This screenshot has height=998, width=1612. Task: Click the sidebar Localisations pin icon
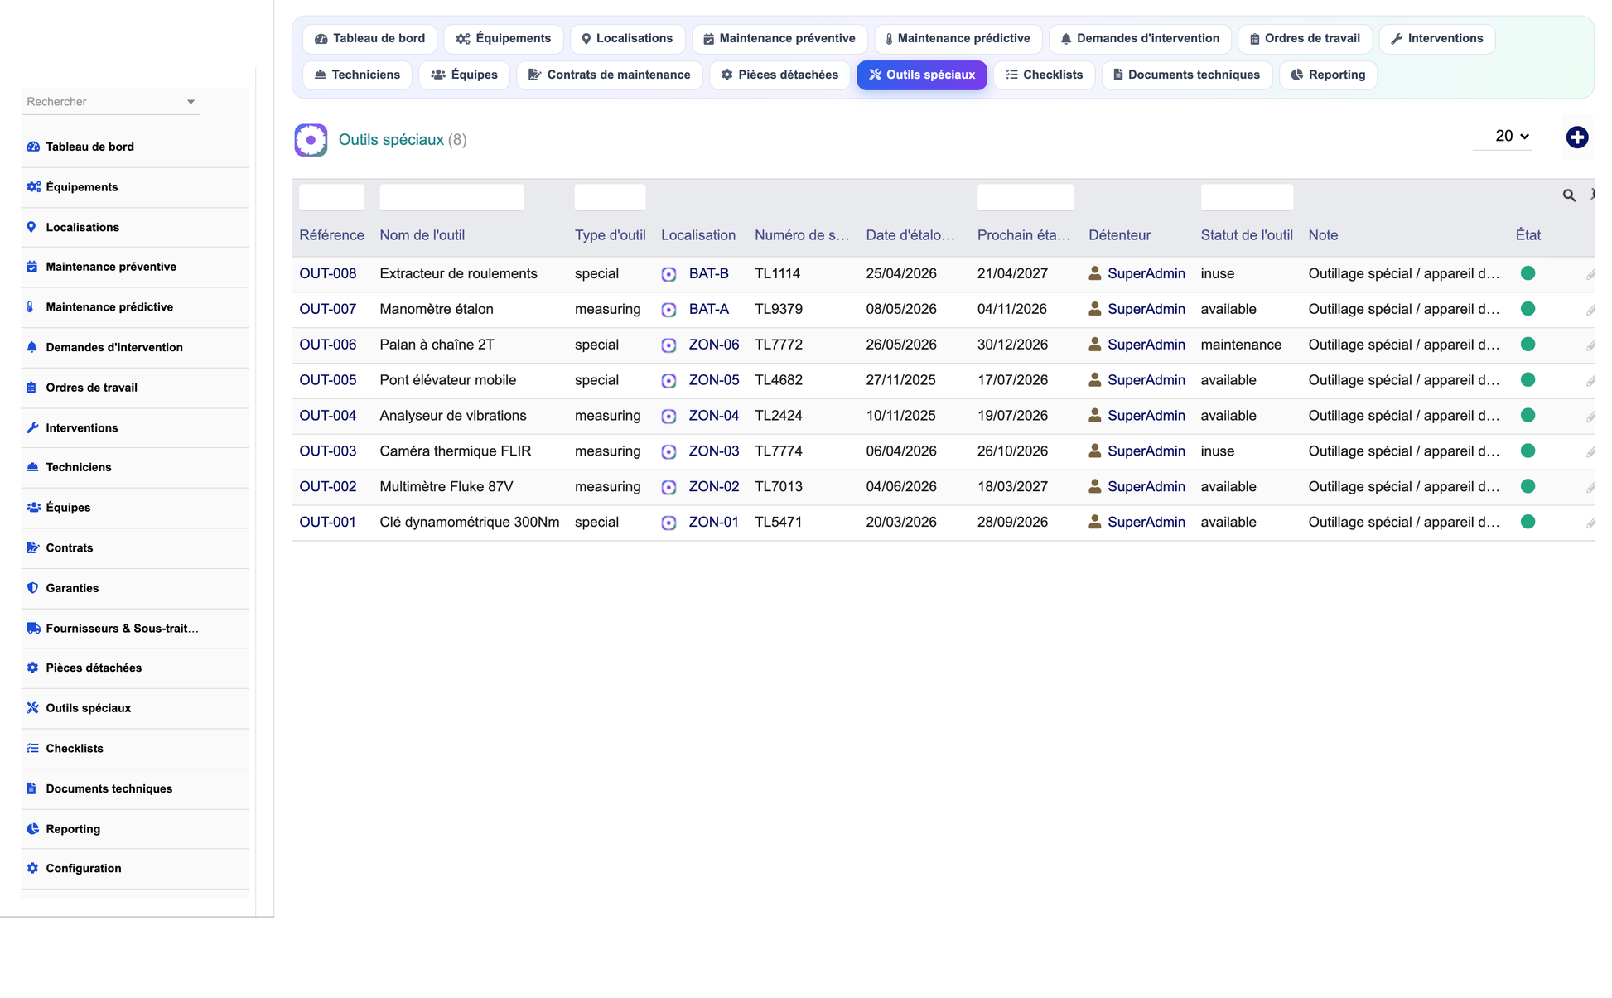pyautogui.click(x=31, y=227)
